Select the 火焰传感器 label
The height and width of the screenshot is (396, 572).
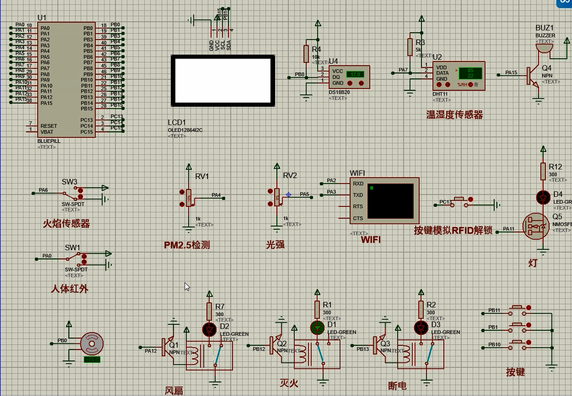pyautogui.click(x=66, y=224)
